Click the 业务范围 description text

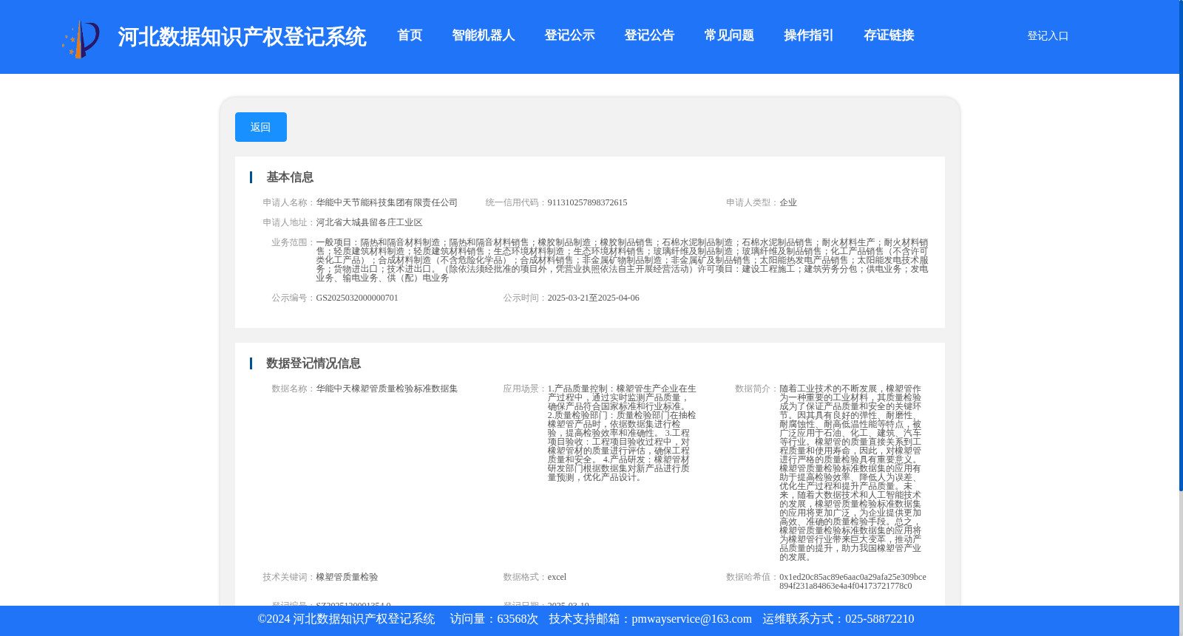(x=622, y=260)
